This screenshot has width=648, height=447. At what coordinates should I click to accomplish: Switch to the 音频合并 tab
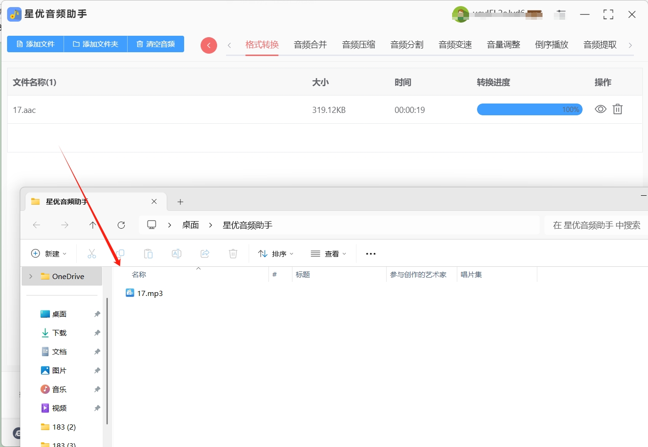pyautogui.click(x=310, y=45)
